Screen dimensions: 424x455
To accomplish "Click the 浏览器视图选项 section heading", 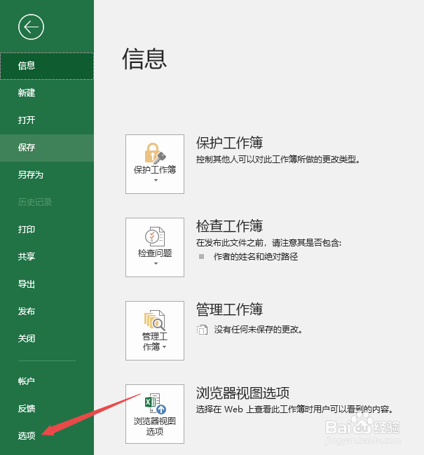I will tap(242, 393).
